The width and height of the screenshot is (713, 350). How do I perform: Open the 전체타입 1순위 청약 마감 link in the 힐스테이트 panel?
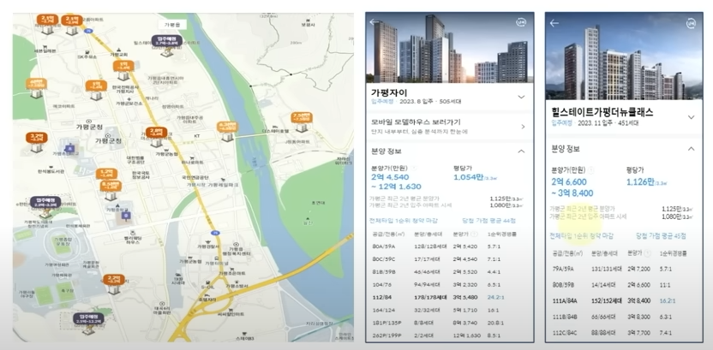coord(582,236)
